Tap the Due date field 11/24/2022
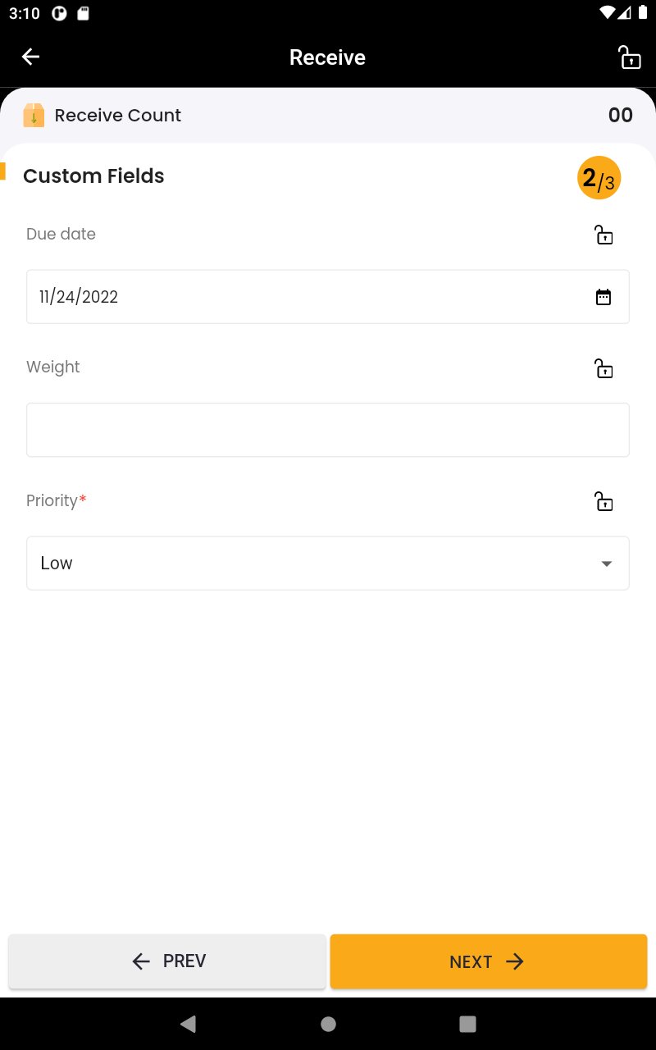656x1050 pixels. click(x=303, y=297)
